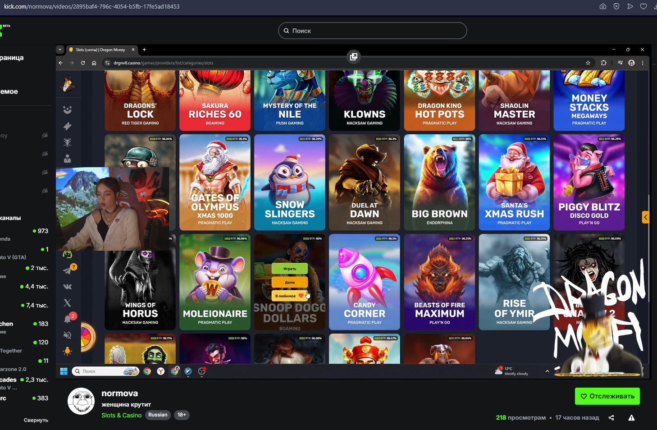Image resolution: width=657 pixels, height=430 pixels.
Task: Click the Dragon Money logo in casino sidebar
Action: 68,84
